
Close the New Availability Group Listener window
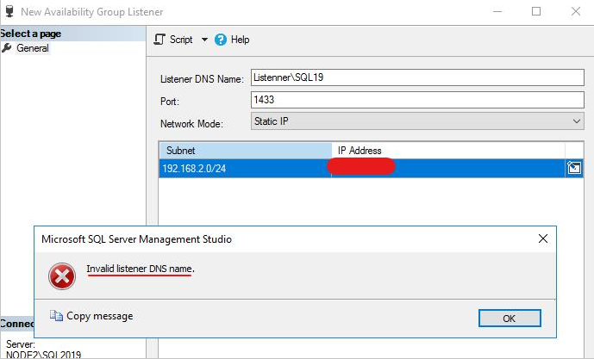576,12
